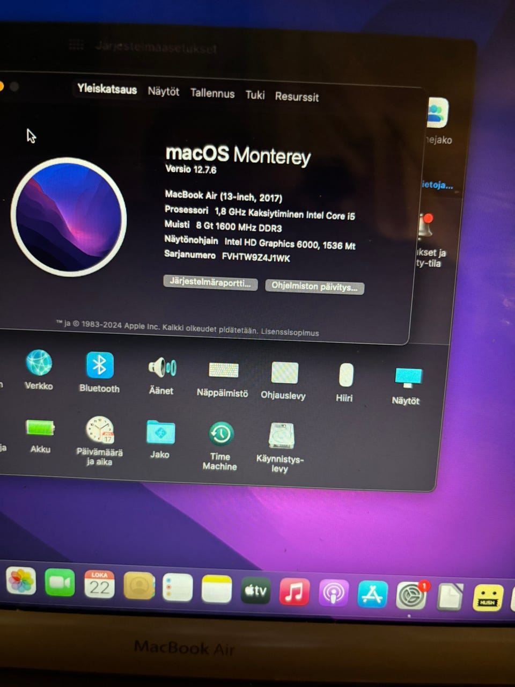
Task: Switch to the Näytöt tab in About This Mac
Action: (x=164, y=91)
